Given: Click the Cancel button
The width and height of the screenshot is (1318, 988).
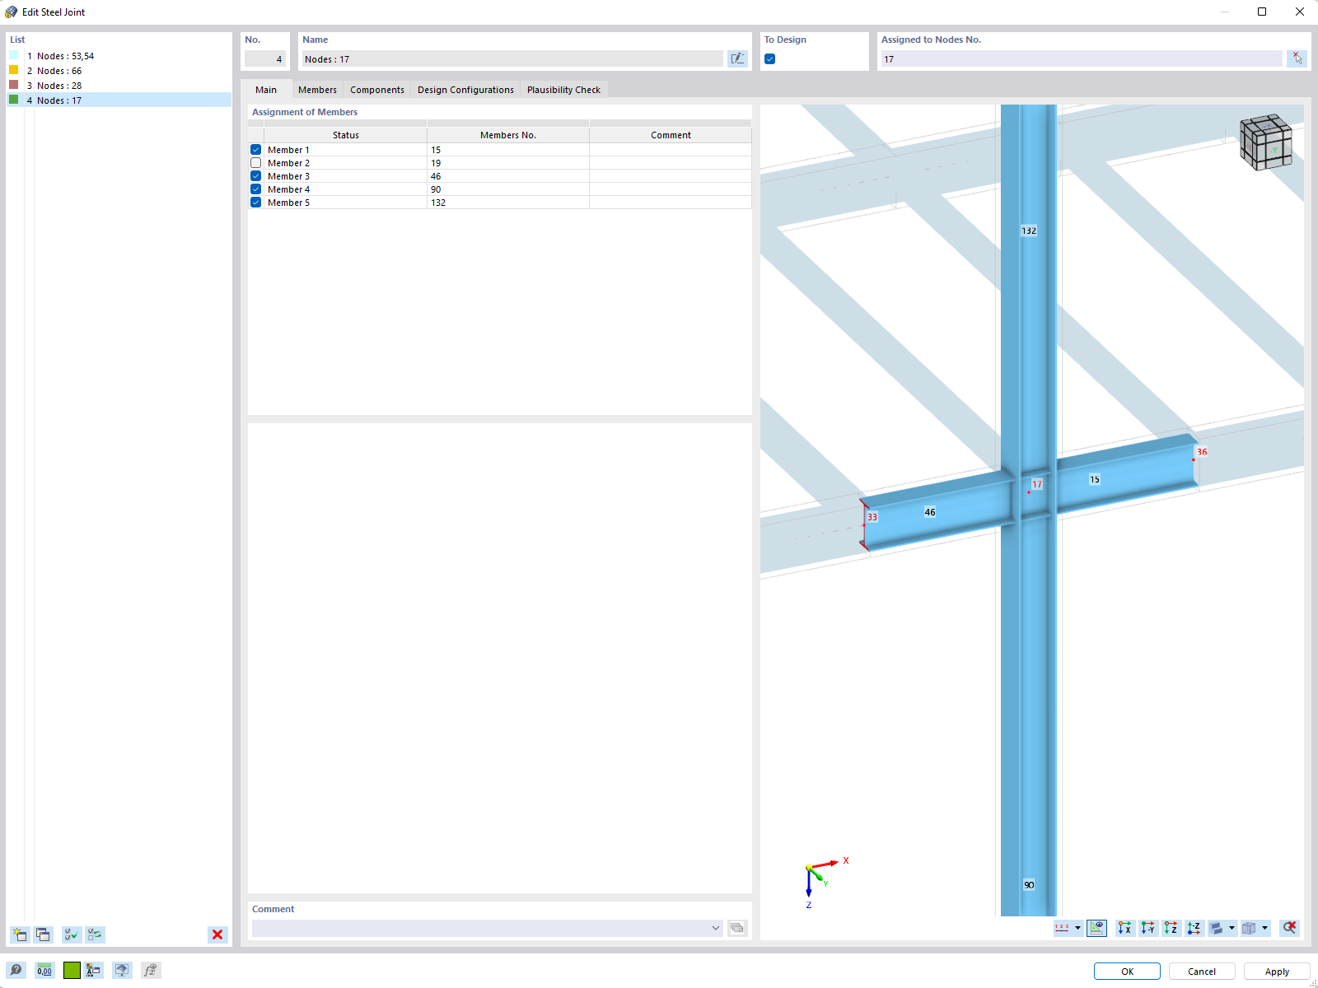Looking at the screenshot, I should pyautogui.click(x=1202, y=972).
